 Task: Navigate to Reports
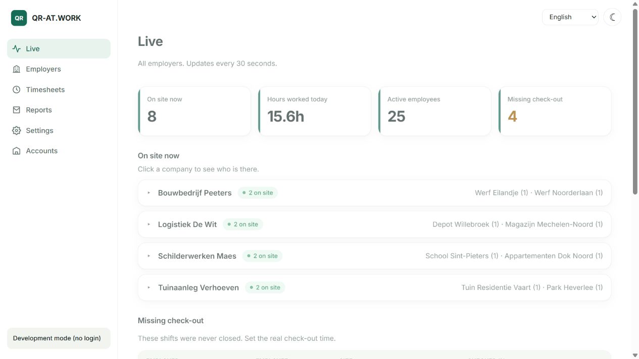(59, 110)
